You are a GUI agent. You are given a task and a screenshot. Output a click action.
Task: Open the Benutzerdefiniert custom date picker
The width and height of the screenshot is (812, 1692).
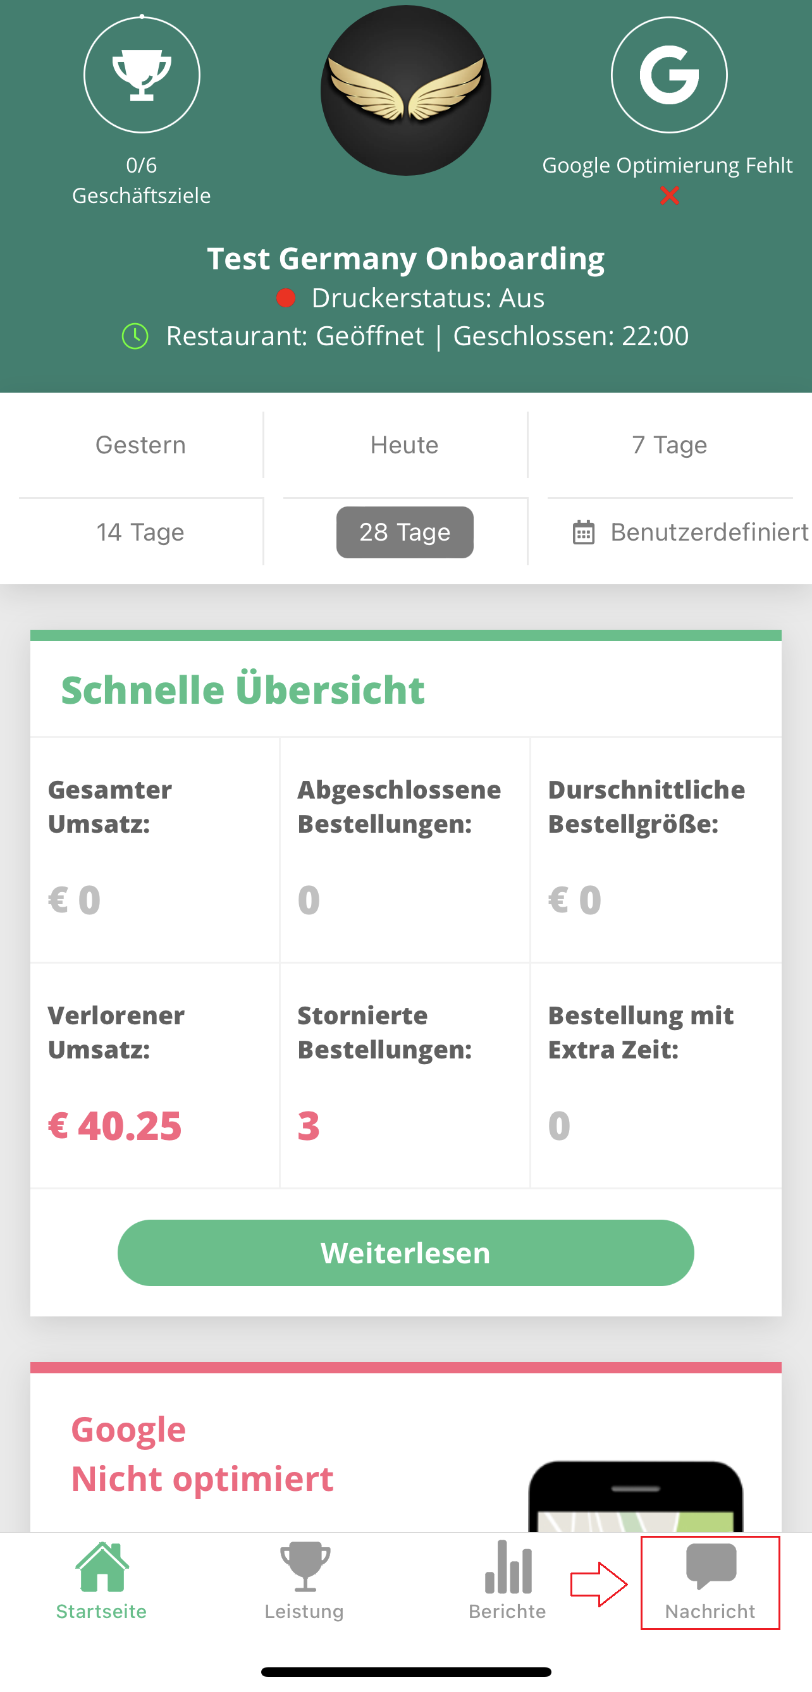(690, 532)
